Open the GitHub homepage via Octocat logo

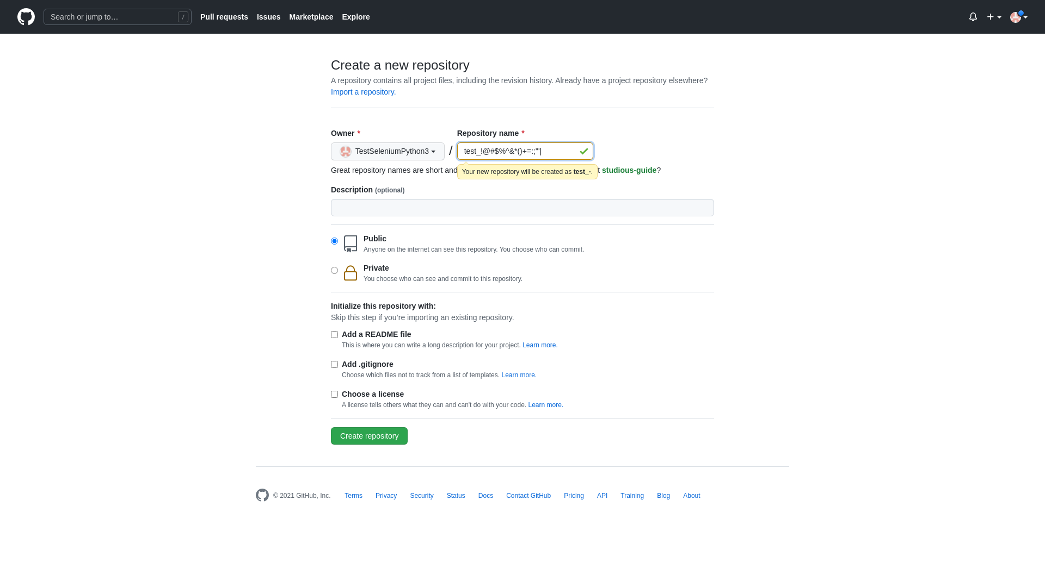(26, 17)
